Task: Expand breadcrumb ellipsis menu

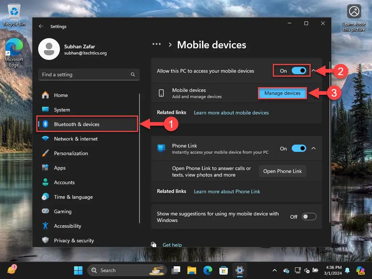Action: tap(157, 44)
